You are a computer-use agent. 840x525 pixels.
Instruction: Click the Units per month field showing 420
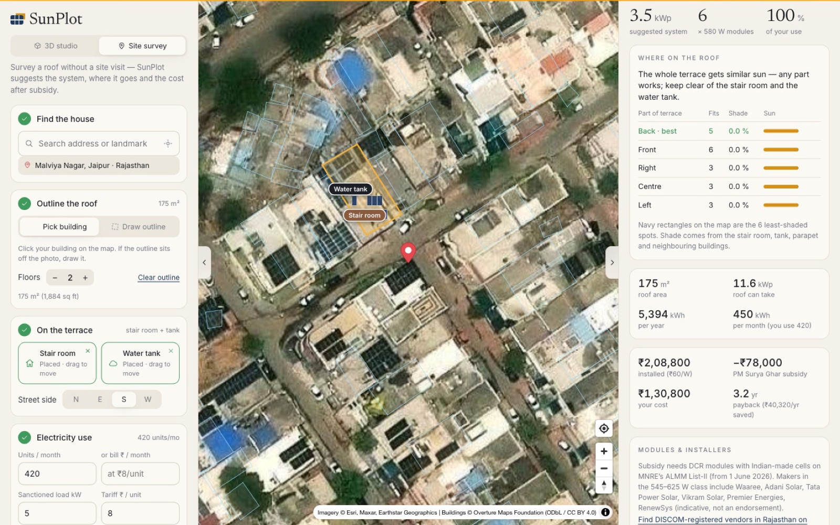[57, 474]
